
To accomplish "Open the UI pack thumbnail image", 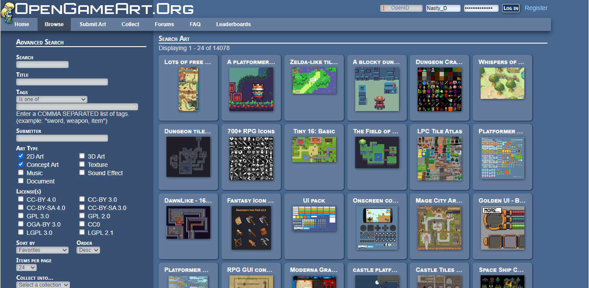I will 314,219.
